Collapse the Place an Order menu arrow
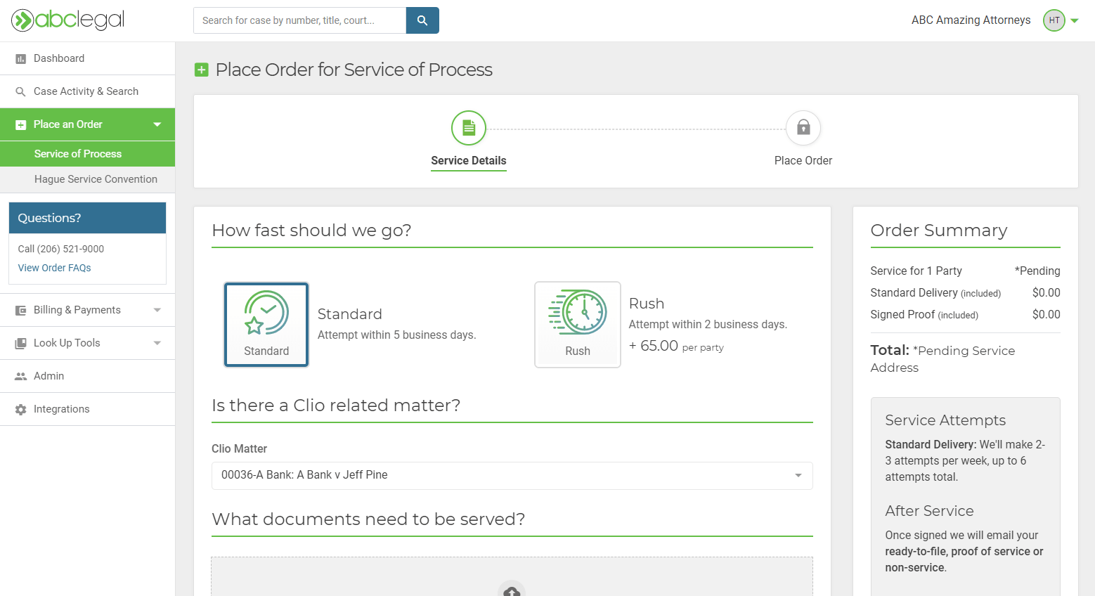The width and height of the screenshot is (1095, 596). (x=157, y=124)
